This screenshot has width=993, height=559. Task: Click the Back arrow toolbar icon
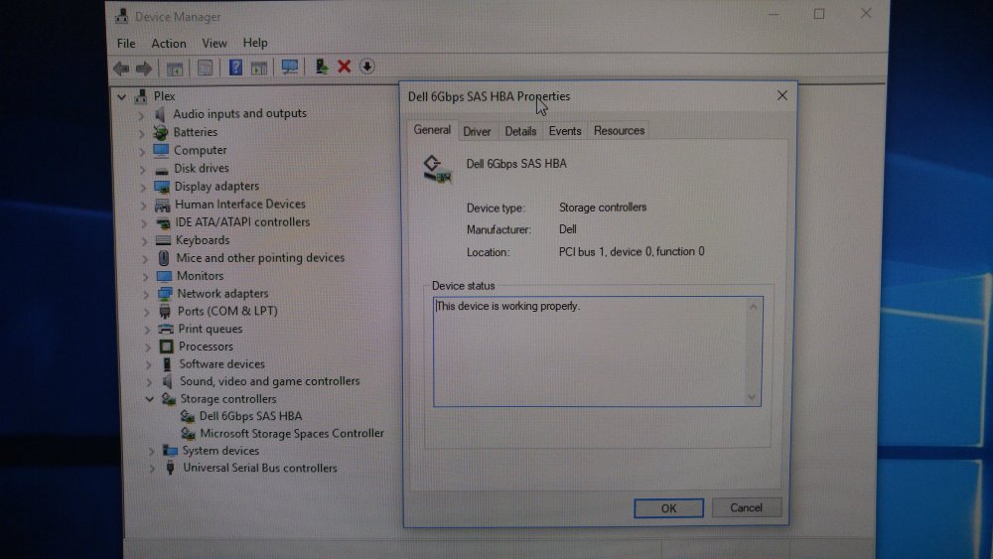tap(121, 68)
